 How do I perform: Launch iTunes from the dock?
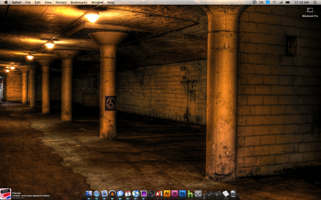pyautogui.click(x=136, y=194)
